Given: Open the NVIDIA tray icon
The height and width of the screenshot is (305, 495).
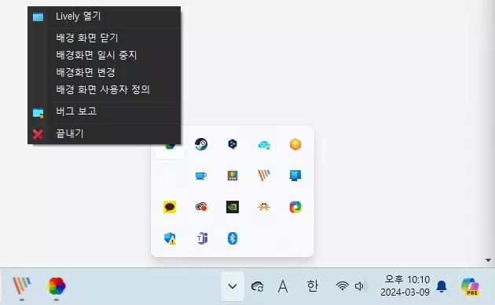Looking at the screenshot, I should (233, 207).
